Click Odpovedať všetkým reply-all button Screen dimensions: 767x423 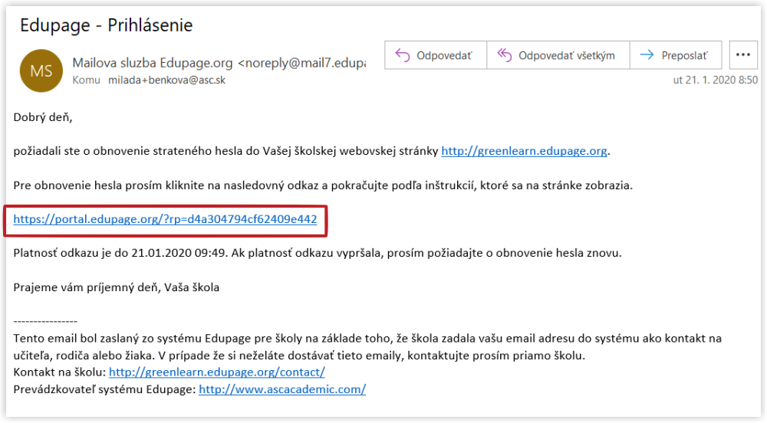(558, 55)
